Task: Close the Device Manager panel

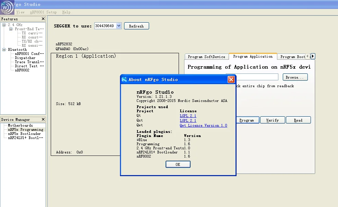Action: 43,119
